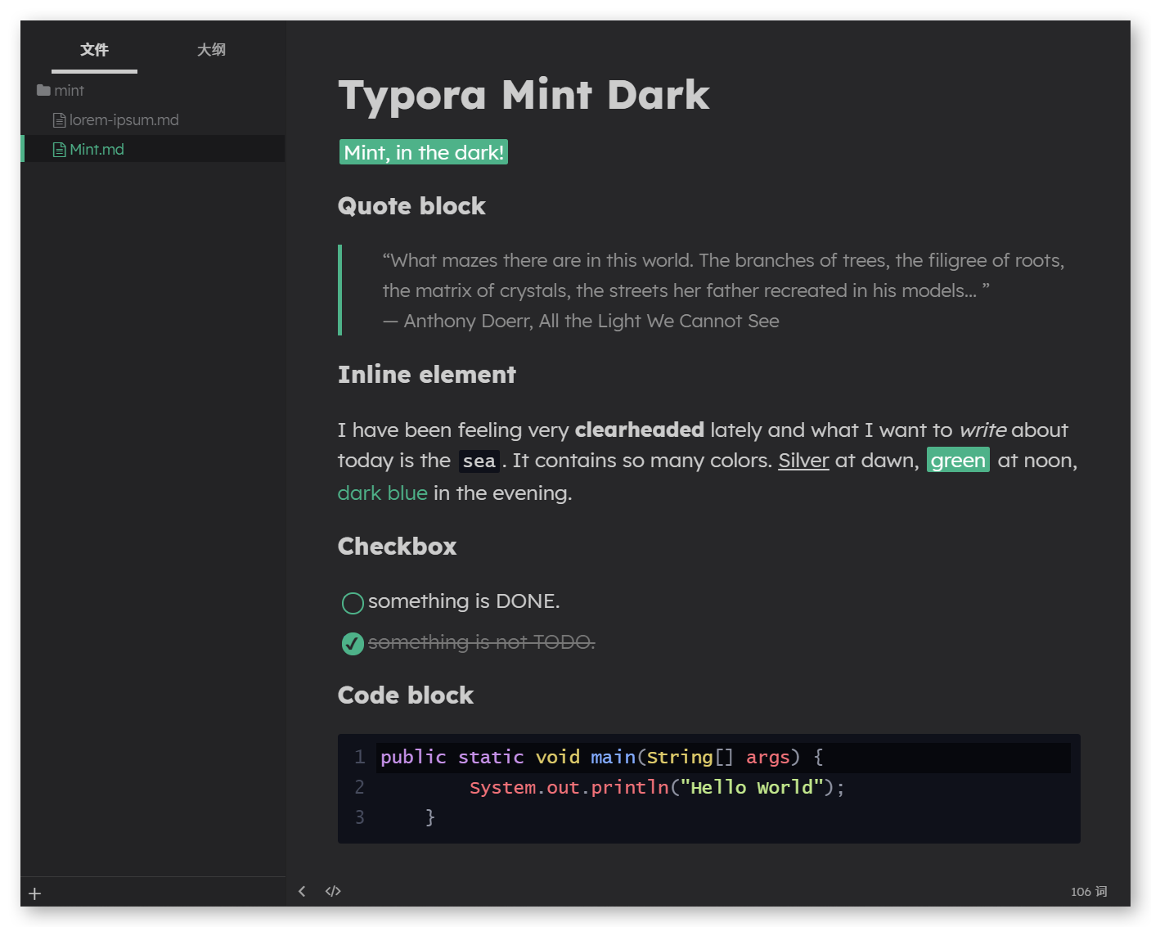Click the System.out.println code line

click(657, 788)
